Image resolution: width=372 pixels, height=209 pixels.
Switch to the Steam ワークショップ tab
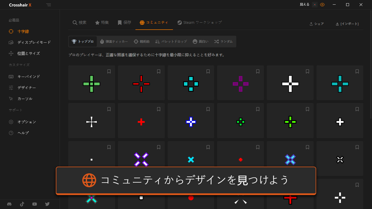(199, 23)
